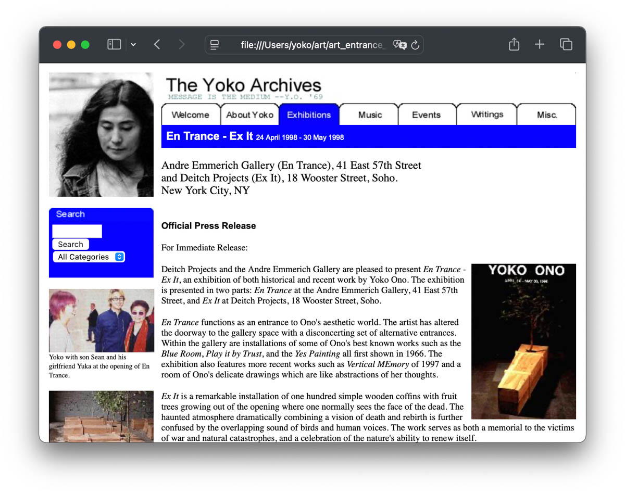The image size is (625, 494).
Task: Open a new tab with the plus icon
Action: pyautogui.click(x=540, y=44)
